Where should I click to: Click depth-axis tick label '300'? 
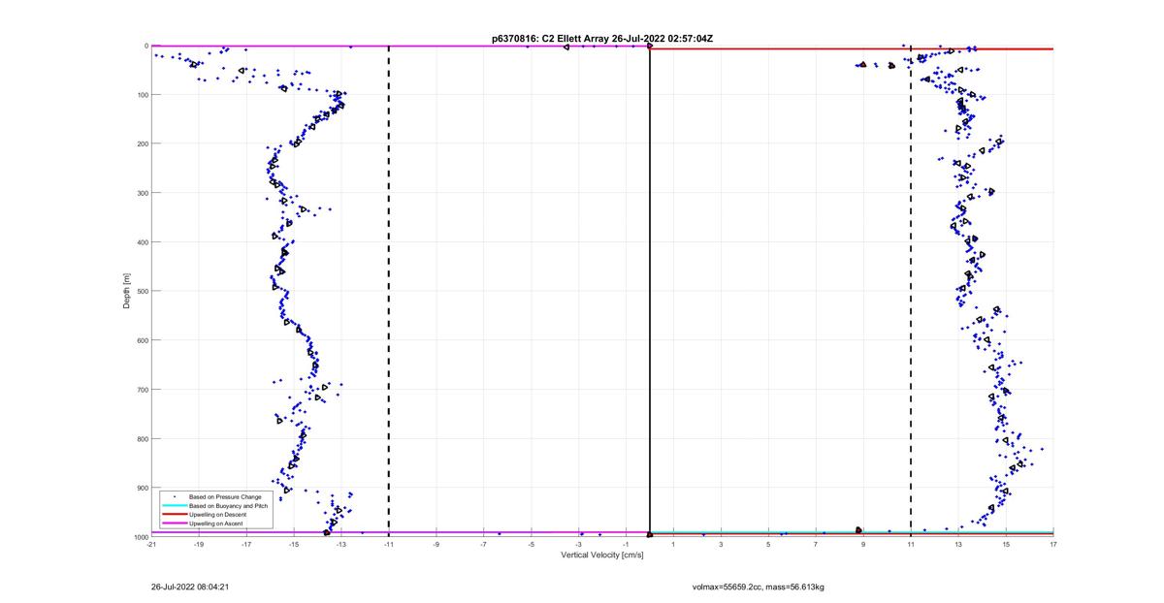tap(142, 193)
